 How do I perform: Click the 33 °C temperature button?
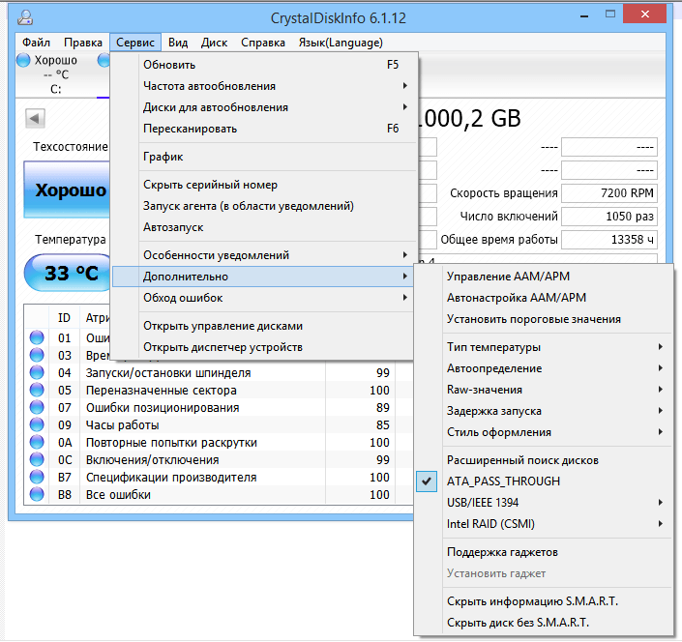click(x=68, y=273)
